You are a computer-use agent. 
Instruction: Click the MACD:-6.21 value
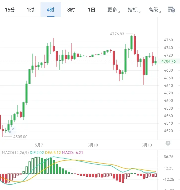pos(72,152)
